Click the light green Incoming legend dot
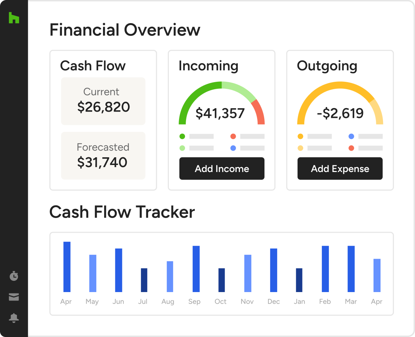 182,148
